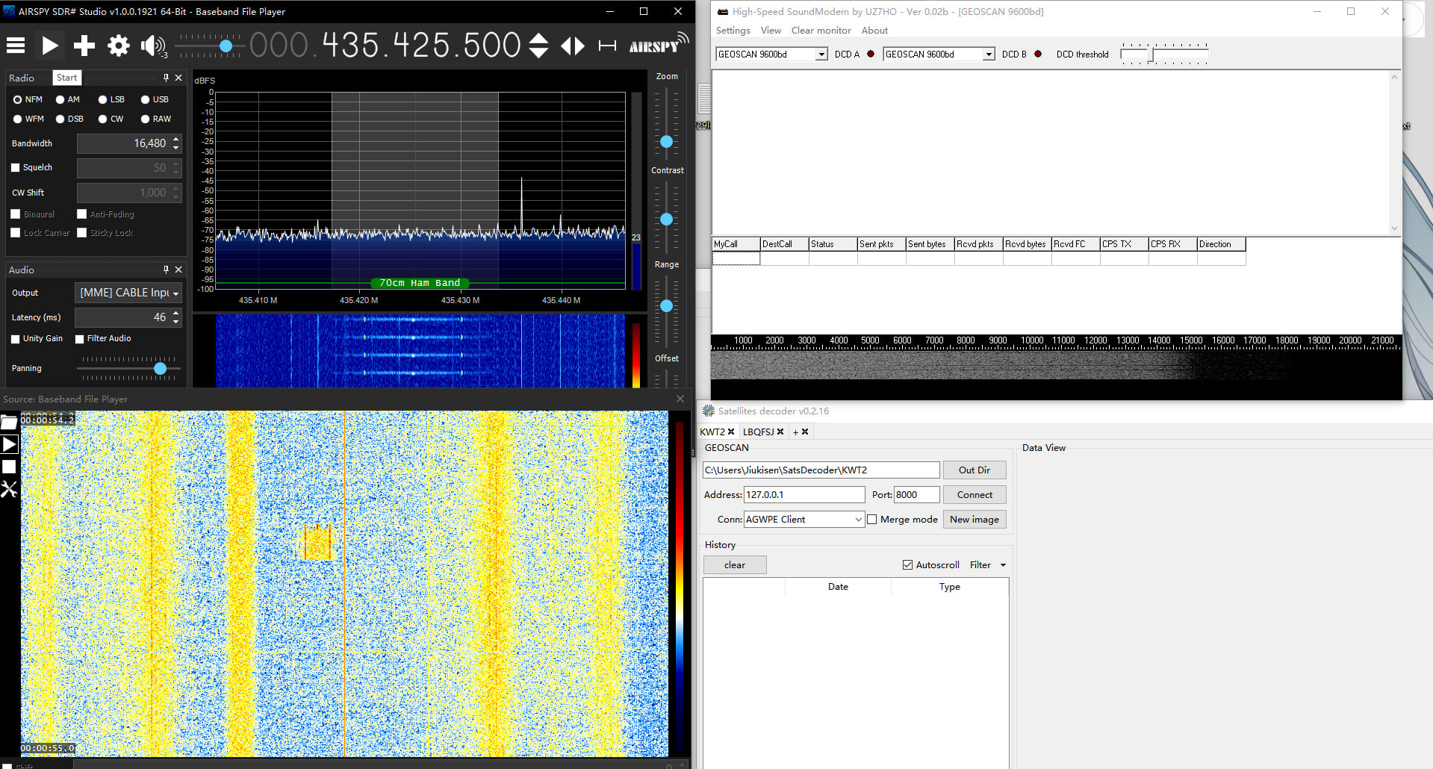Open the SoundModem Settings menu

click(x=733, y=31)
